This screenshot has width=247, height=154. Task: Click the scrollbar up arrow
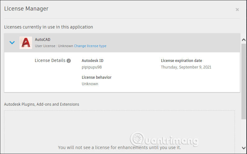[x=244, y=40]
